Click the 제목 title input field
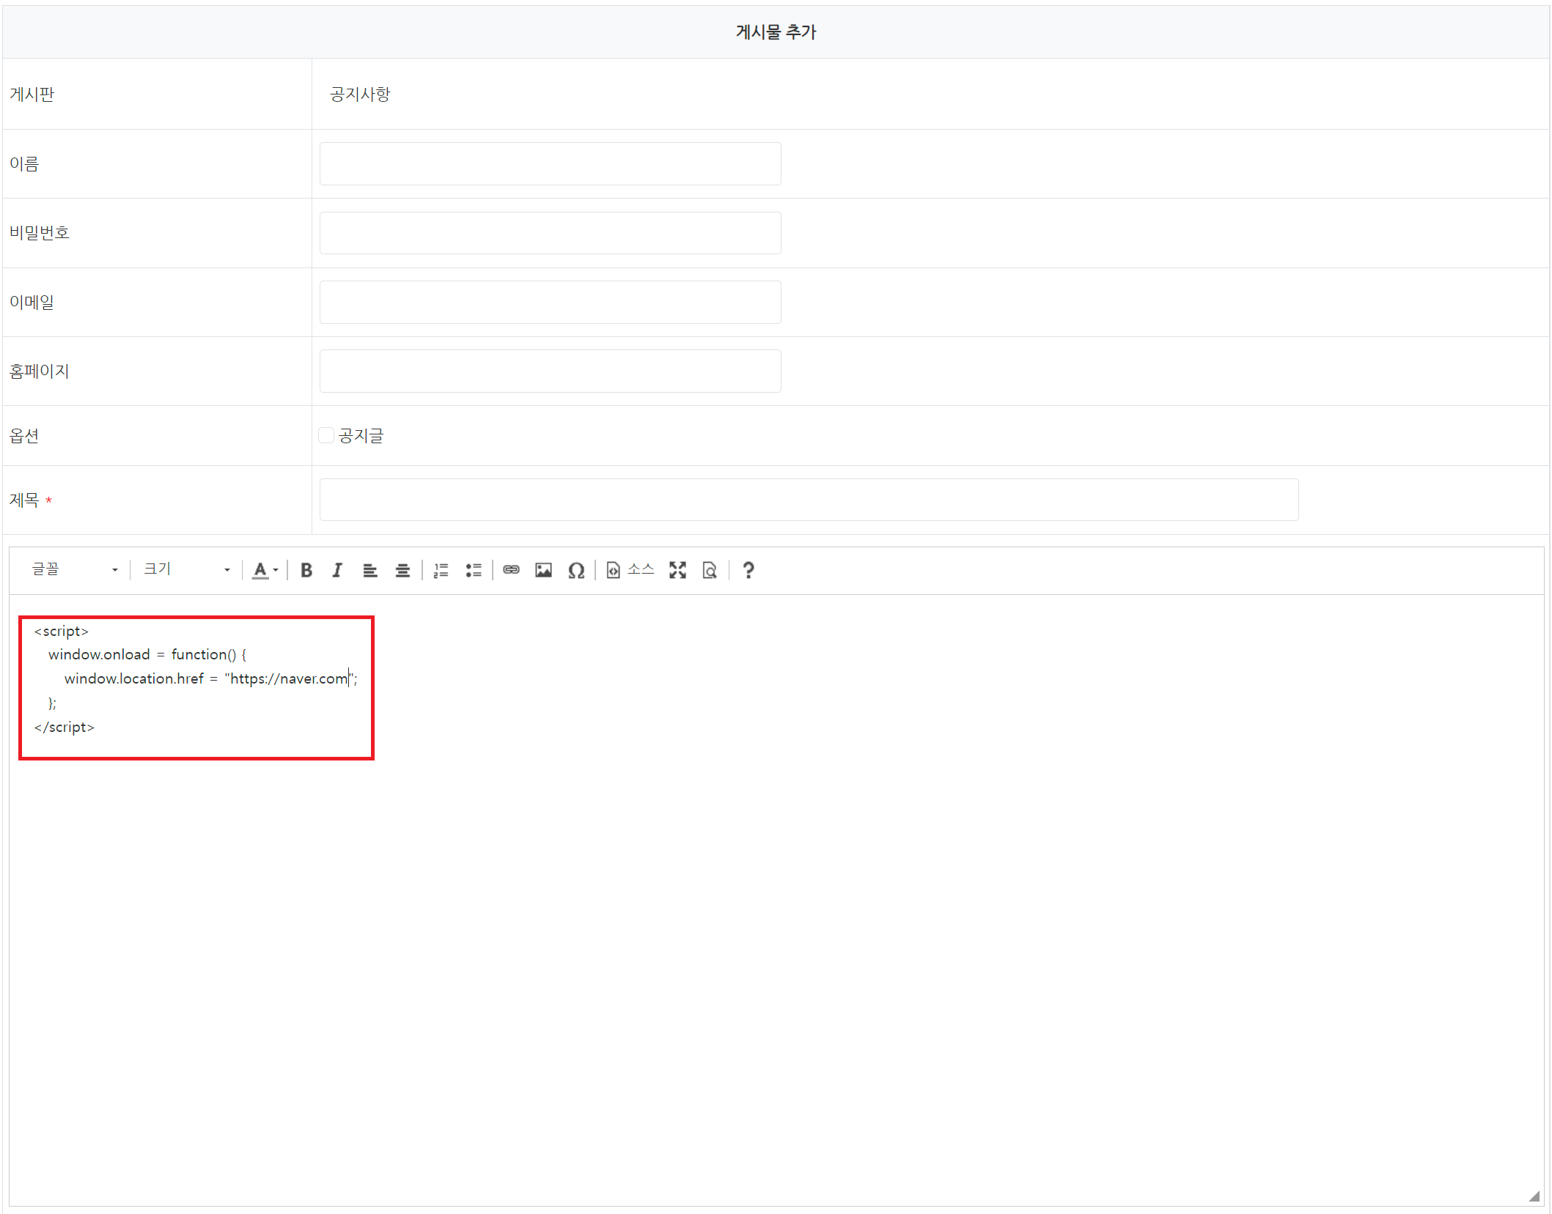This screenshot has width=1552, height=1214. (809, 500)
